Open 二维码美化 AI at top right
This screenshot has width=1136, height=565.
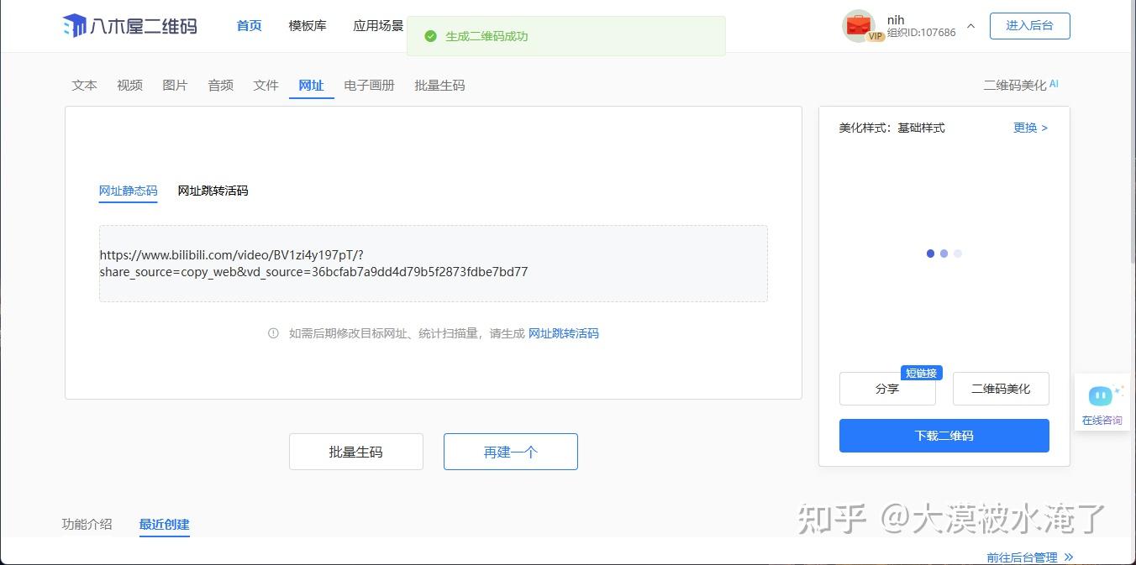tap(1021, 86)
